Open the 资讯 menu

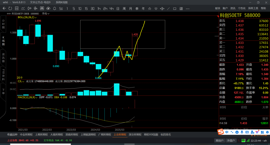[233, 8]
